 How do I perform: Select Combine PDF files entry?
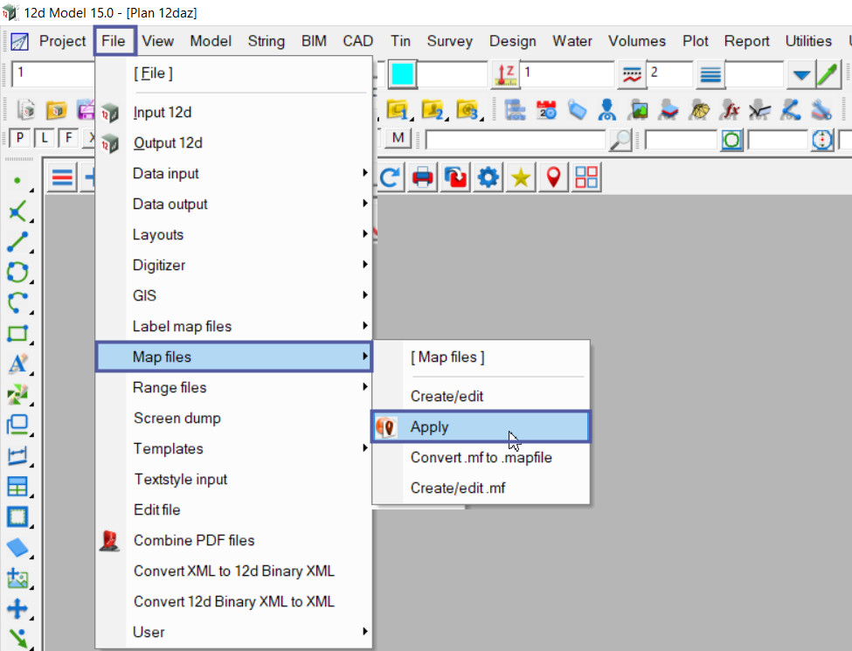pyautogui.click(x=233, y=540)
